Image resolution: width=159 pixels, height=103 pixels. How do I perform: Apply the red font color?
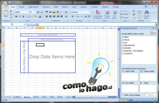(x=40, y=16)
